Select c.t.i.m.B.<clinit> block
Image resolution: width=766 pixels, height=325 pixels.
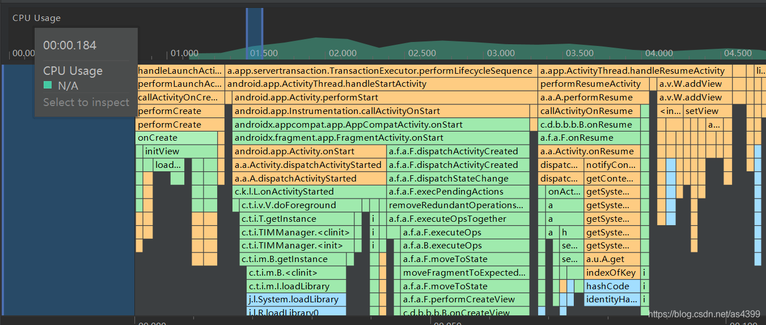point(296,273)
